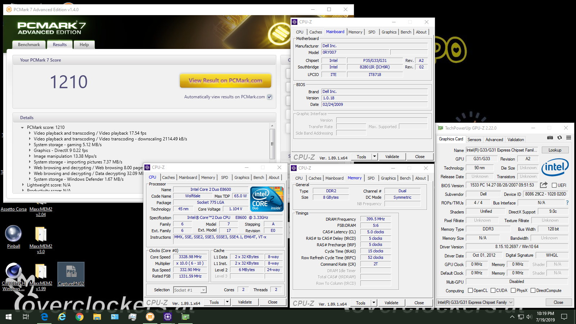
Task: Expand the Lightweight score N/A node
Action: 23,185
